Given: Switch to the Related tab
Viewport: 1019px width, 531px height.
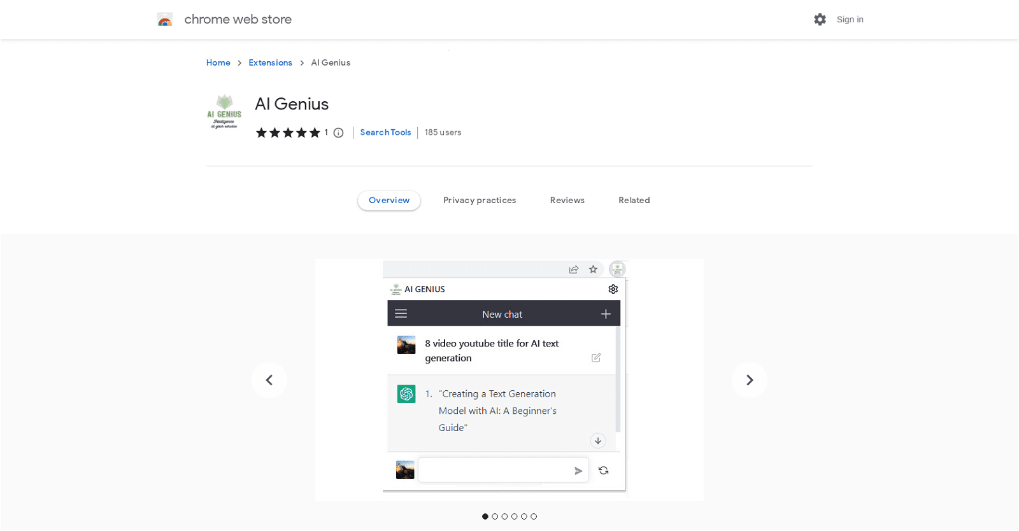Looking at the screenshot, I should [x=634, y=200].
